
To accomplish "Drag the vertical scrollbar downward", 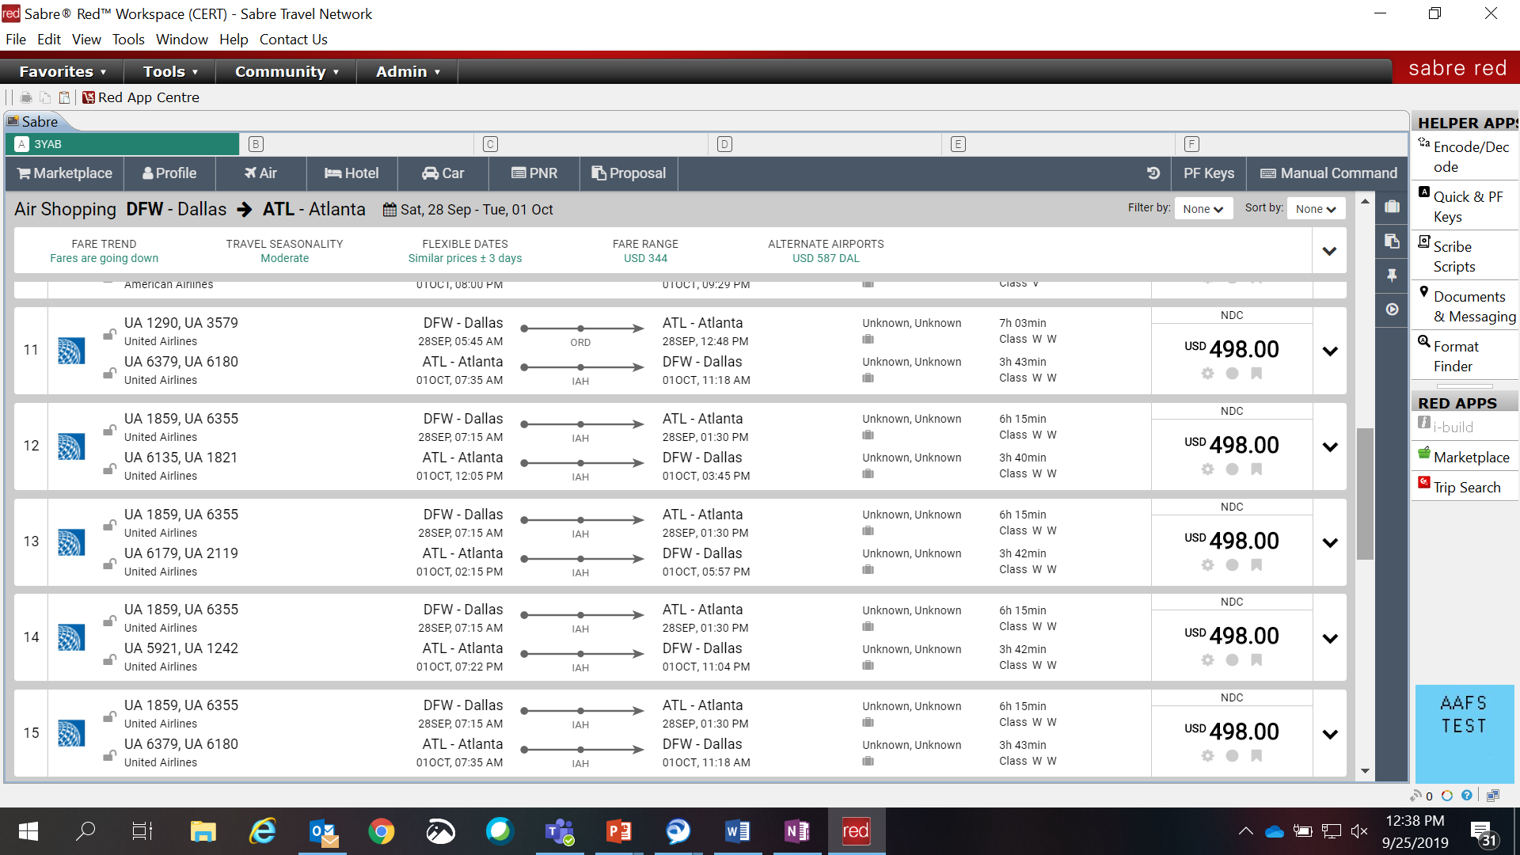I will click(x=1365, y=511).
